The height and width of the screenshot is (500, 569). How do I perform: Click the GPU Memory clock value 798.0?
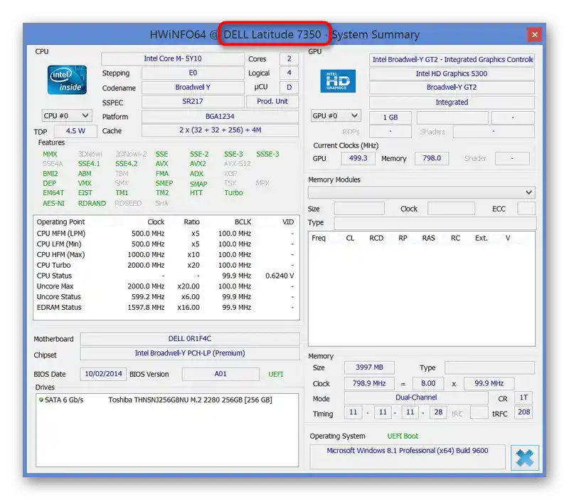click(432, 158)
